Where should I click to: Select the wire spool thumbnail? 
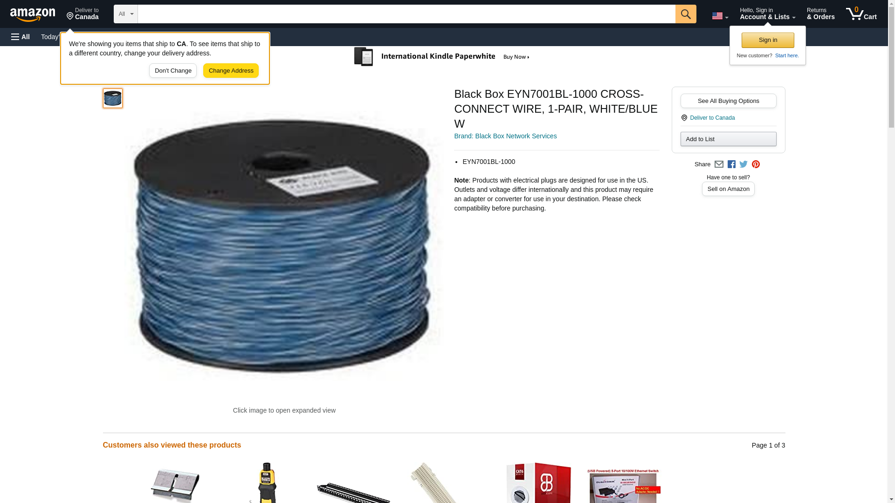coord(113,98)
